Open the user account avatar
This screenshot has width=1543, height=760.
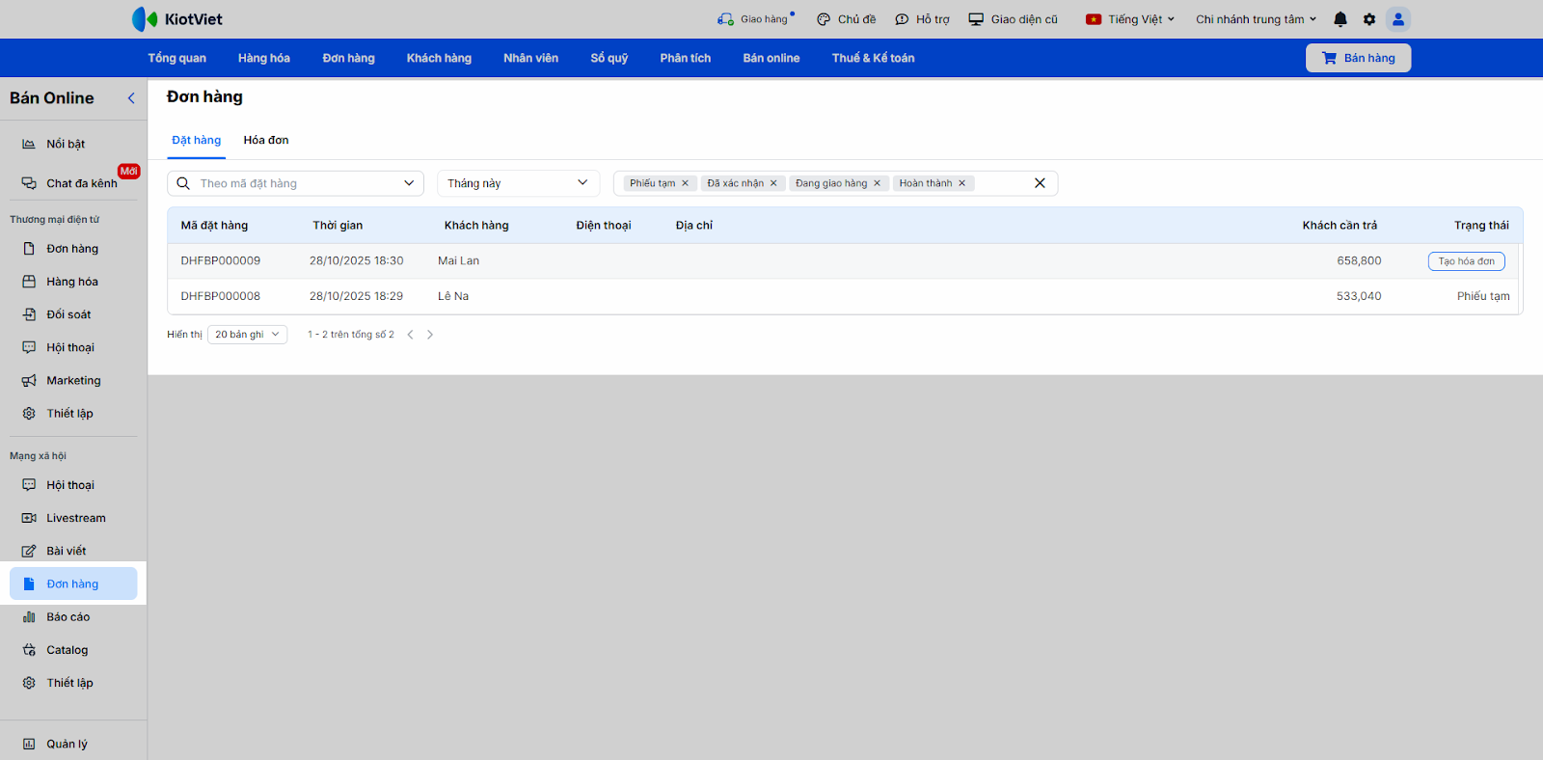[1398, 19]
